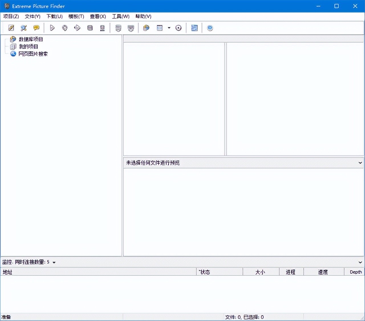Click the circular target icon in toolbar
This screenshot has height=321, width=365.
(179, 28)
